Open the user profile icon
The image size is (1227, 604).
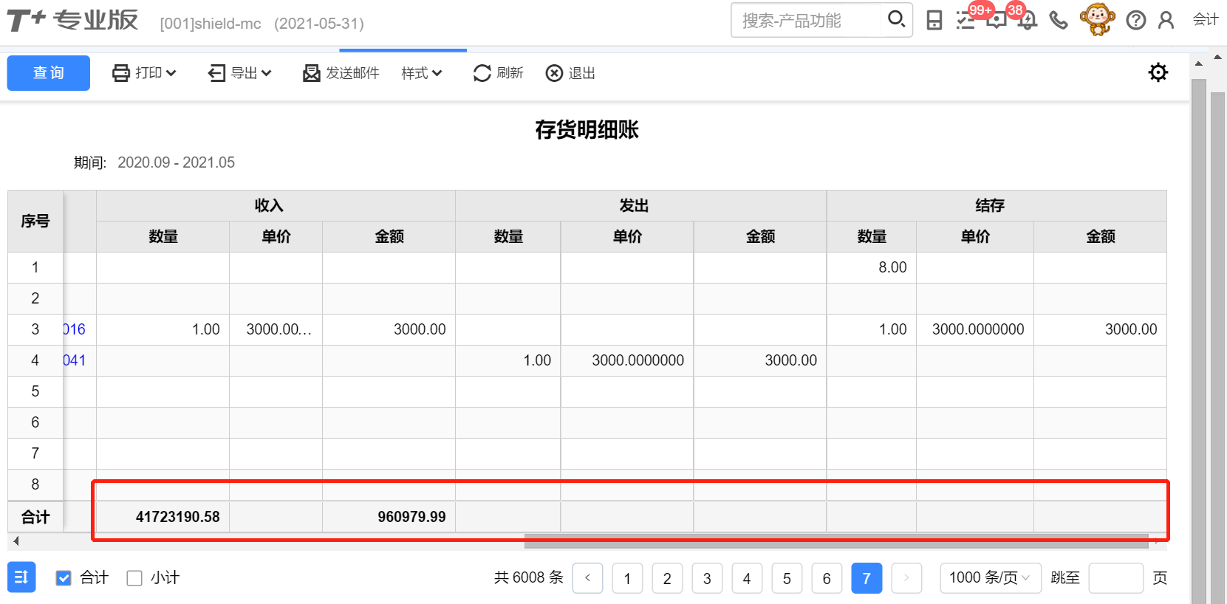pos(1166,21)
